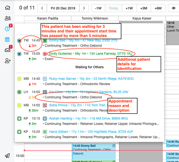The image size is (179, 162).
Task: Open the waiting room clock icon
Action: coord(7,29)
